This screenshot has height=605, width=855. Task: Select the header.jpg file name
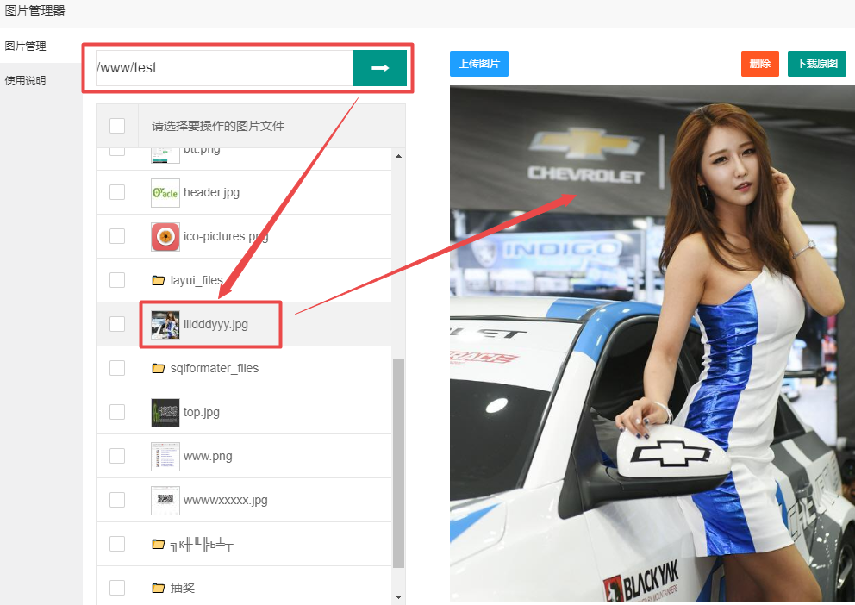(211, 192)
